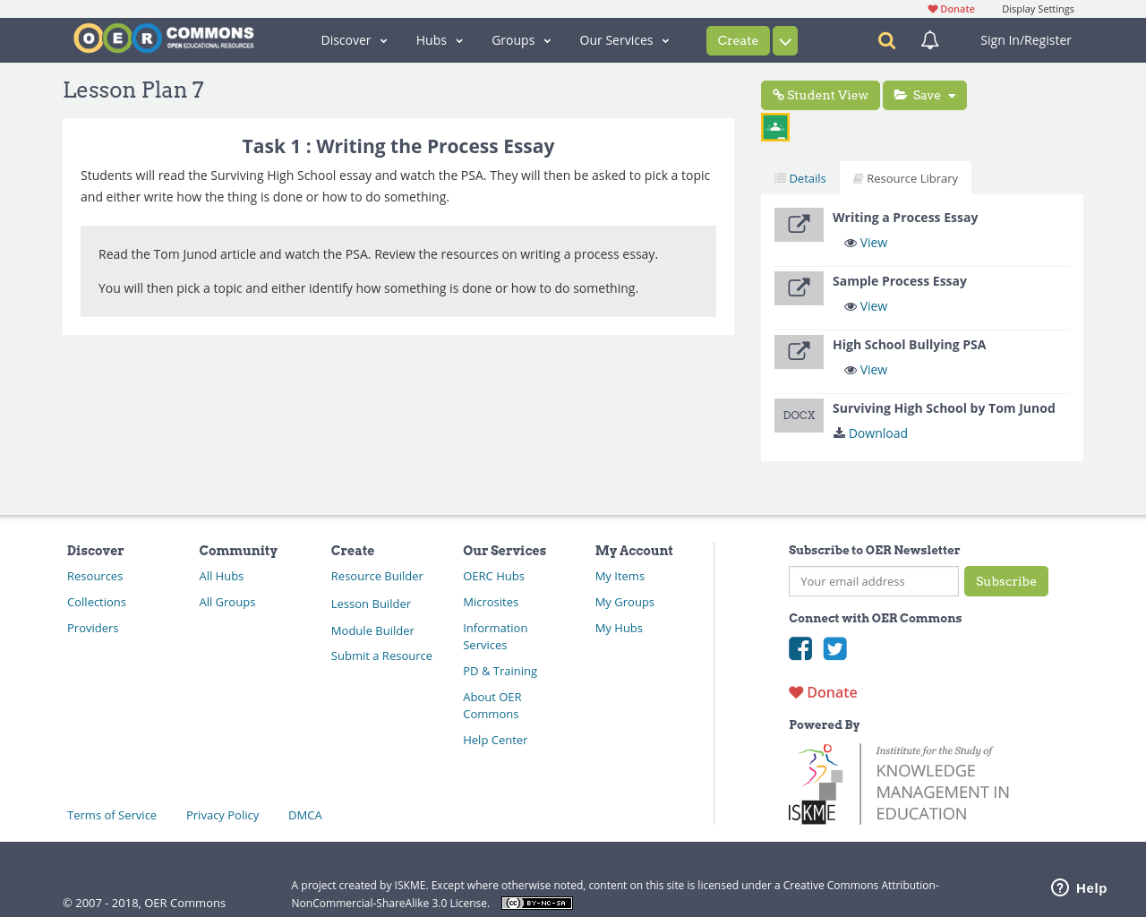Viewport: 1146px width, 917px height.
Task: Open Facebook page for OER Commons
Action: [800, 647]
